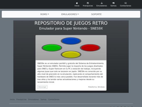This screenshot has width=142, height=107.
Task: Expand the ROMS dropdown menu
Action: click(44, 14)
